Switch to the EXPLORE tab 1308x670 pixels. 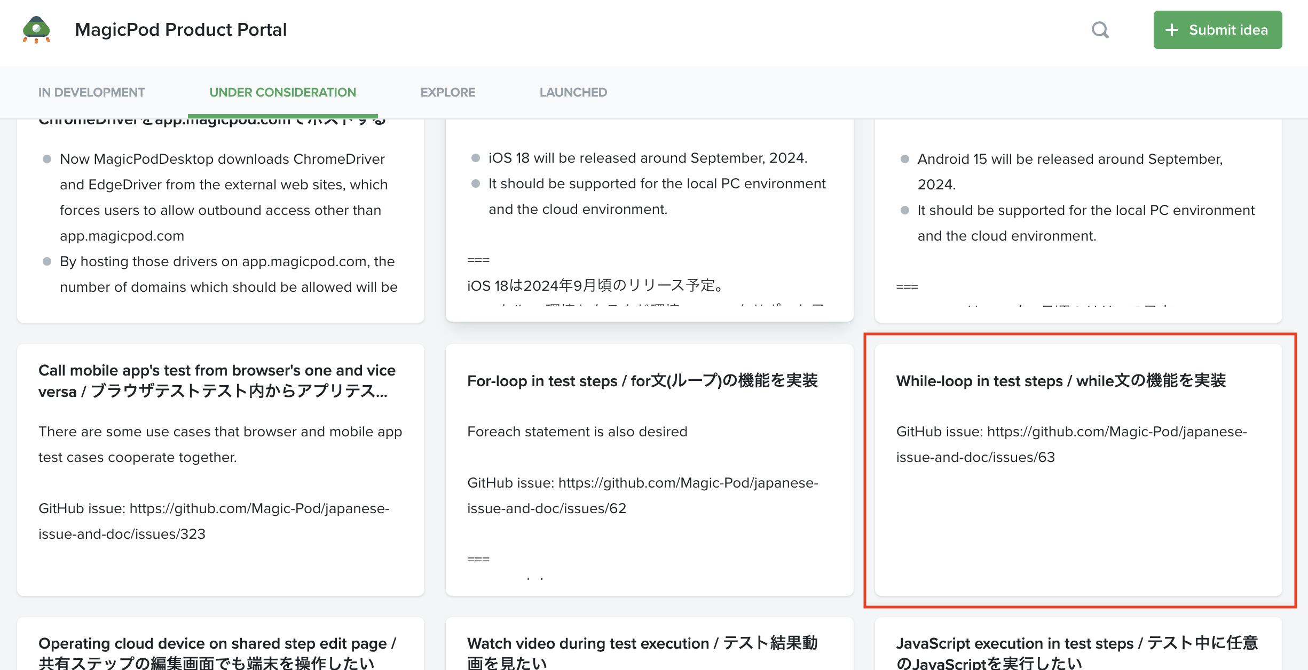coord(448,92)
